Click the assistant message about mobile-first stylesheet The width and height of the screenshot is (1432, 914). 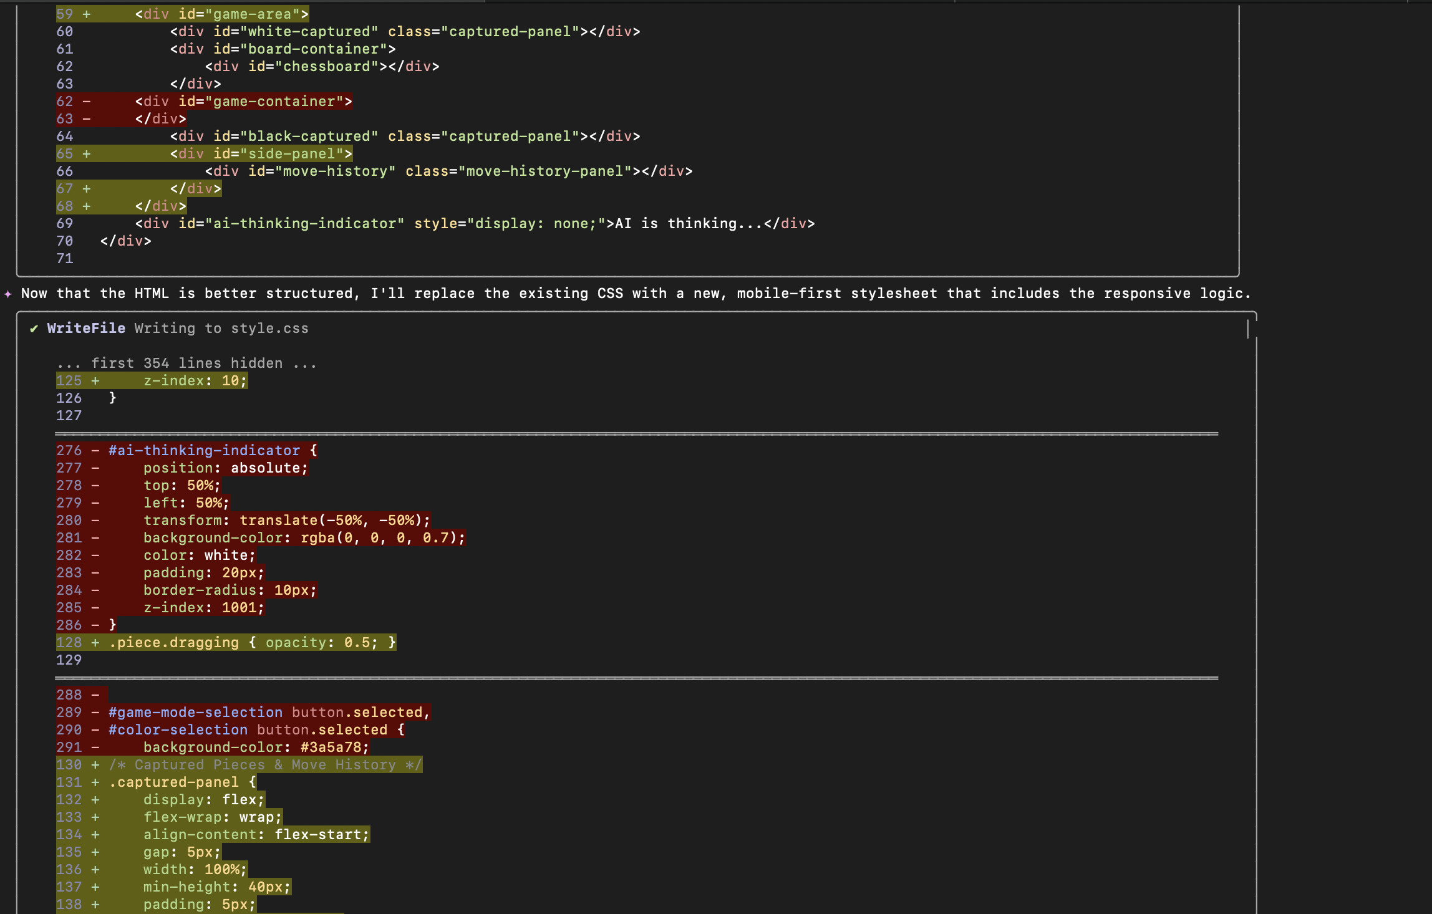tap(636, 294)
